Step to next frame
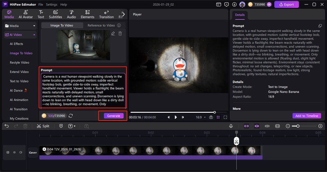327x172 pixels. pos(183,117)
